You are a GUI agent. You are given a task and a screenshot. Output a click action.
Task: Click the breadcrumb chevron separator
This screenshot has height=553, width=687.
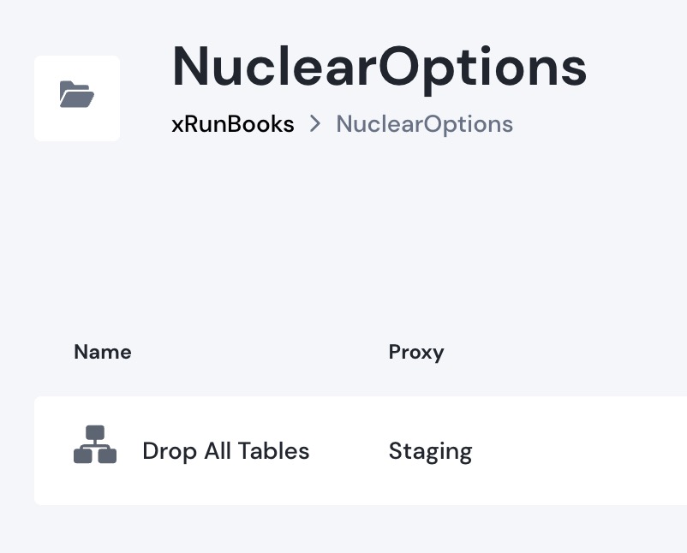pos(315,124)
